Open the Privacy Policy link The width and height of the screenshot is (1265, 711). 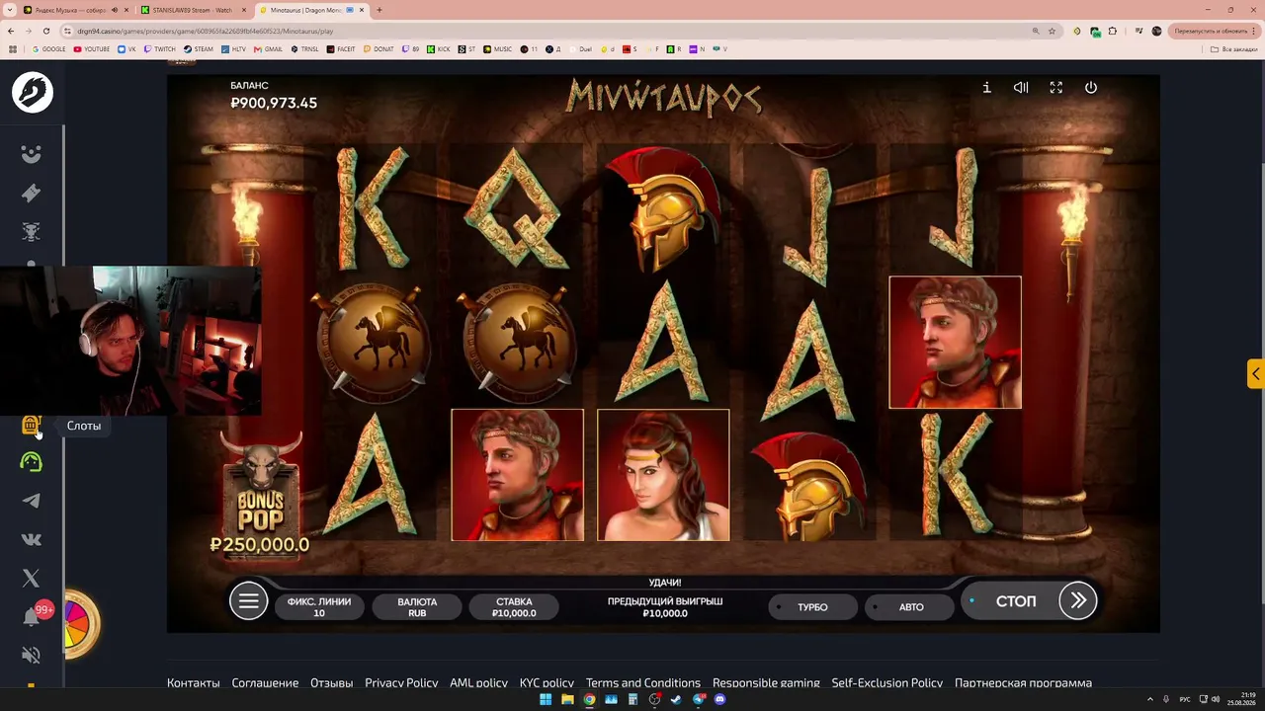(x=401, y=683)
